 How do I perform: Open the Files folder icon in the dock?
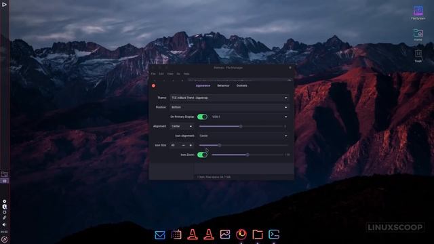tap(258, 235)
